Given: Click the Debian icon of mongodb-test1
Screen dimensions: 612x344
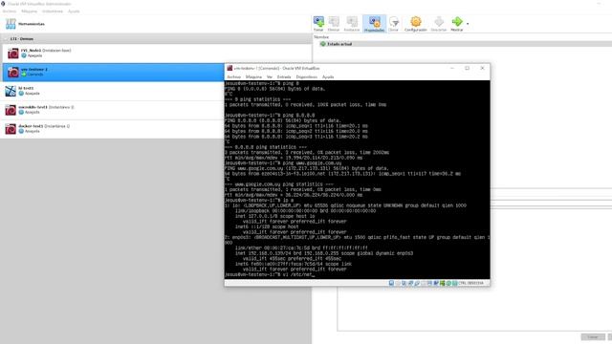Looking at the screenshot, I should pos(11,110).
